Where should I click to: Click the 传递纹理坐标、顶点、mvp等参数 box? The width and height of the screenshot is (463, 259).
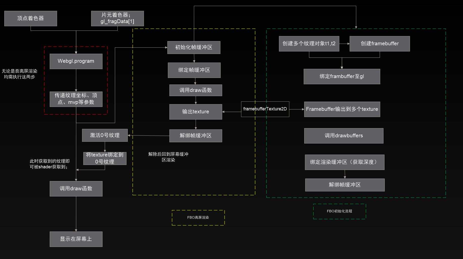pos(76,99)
